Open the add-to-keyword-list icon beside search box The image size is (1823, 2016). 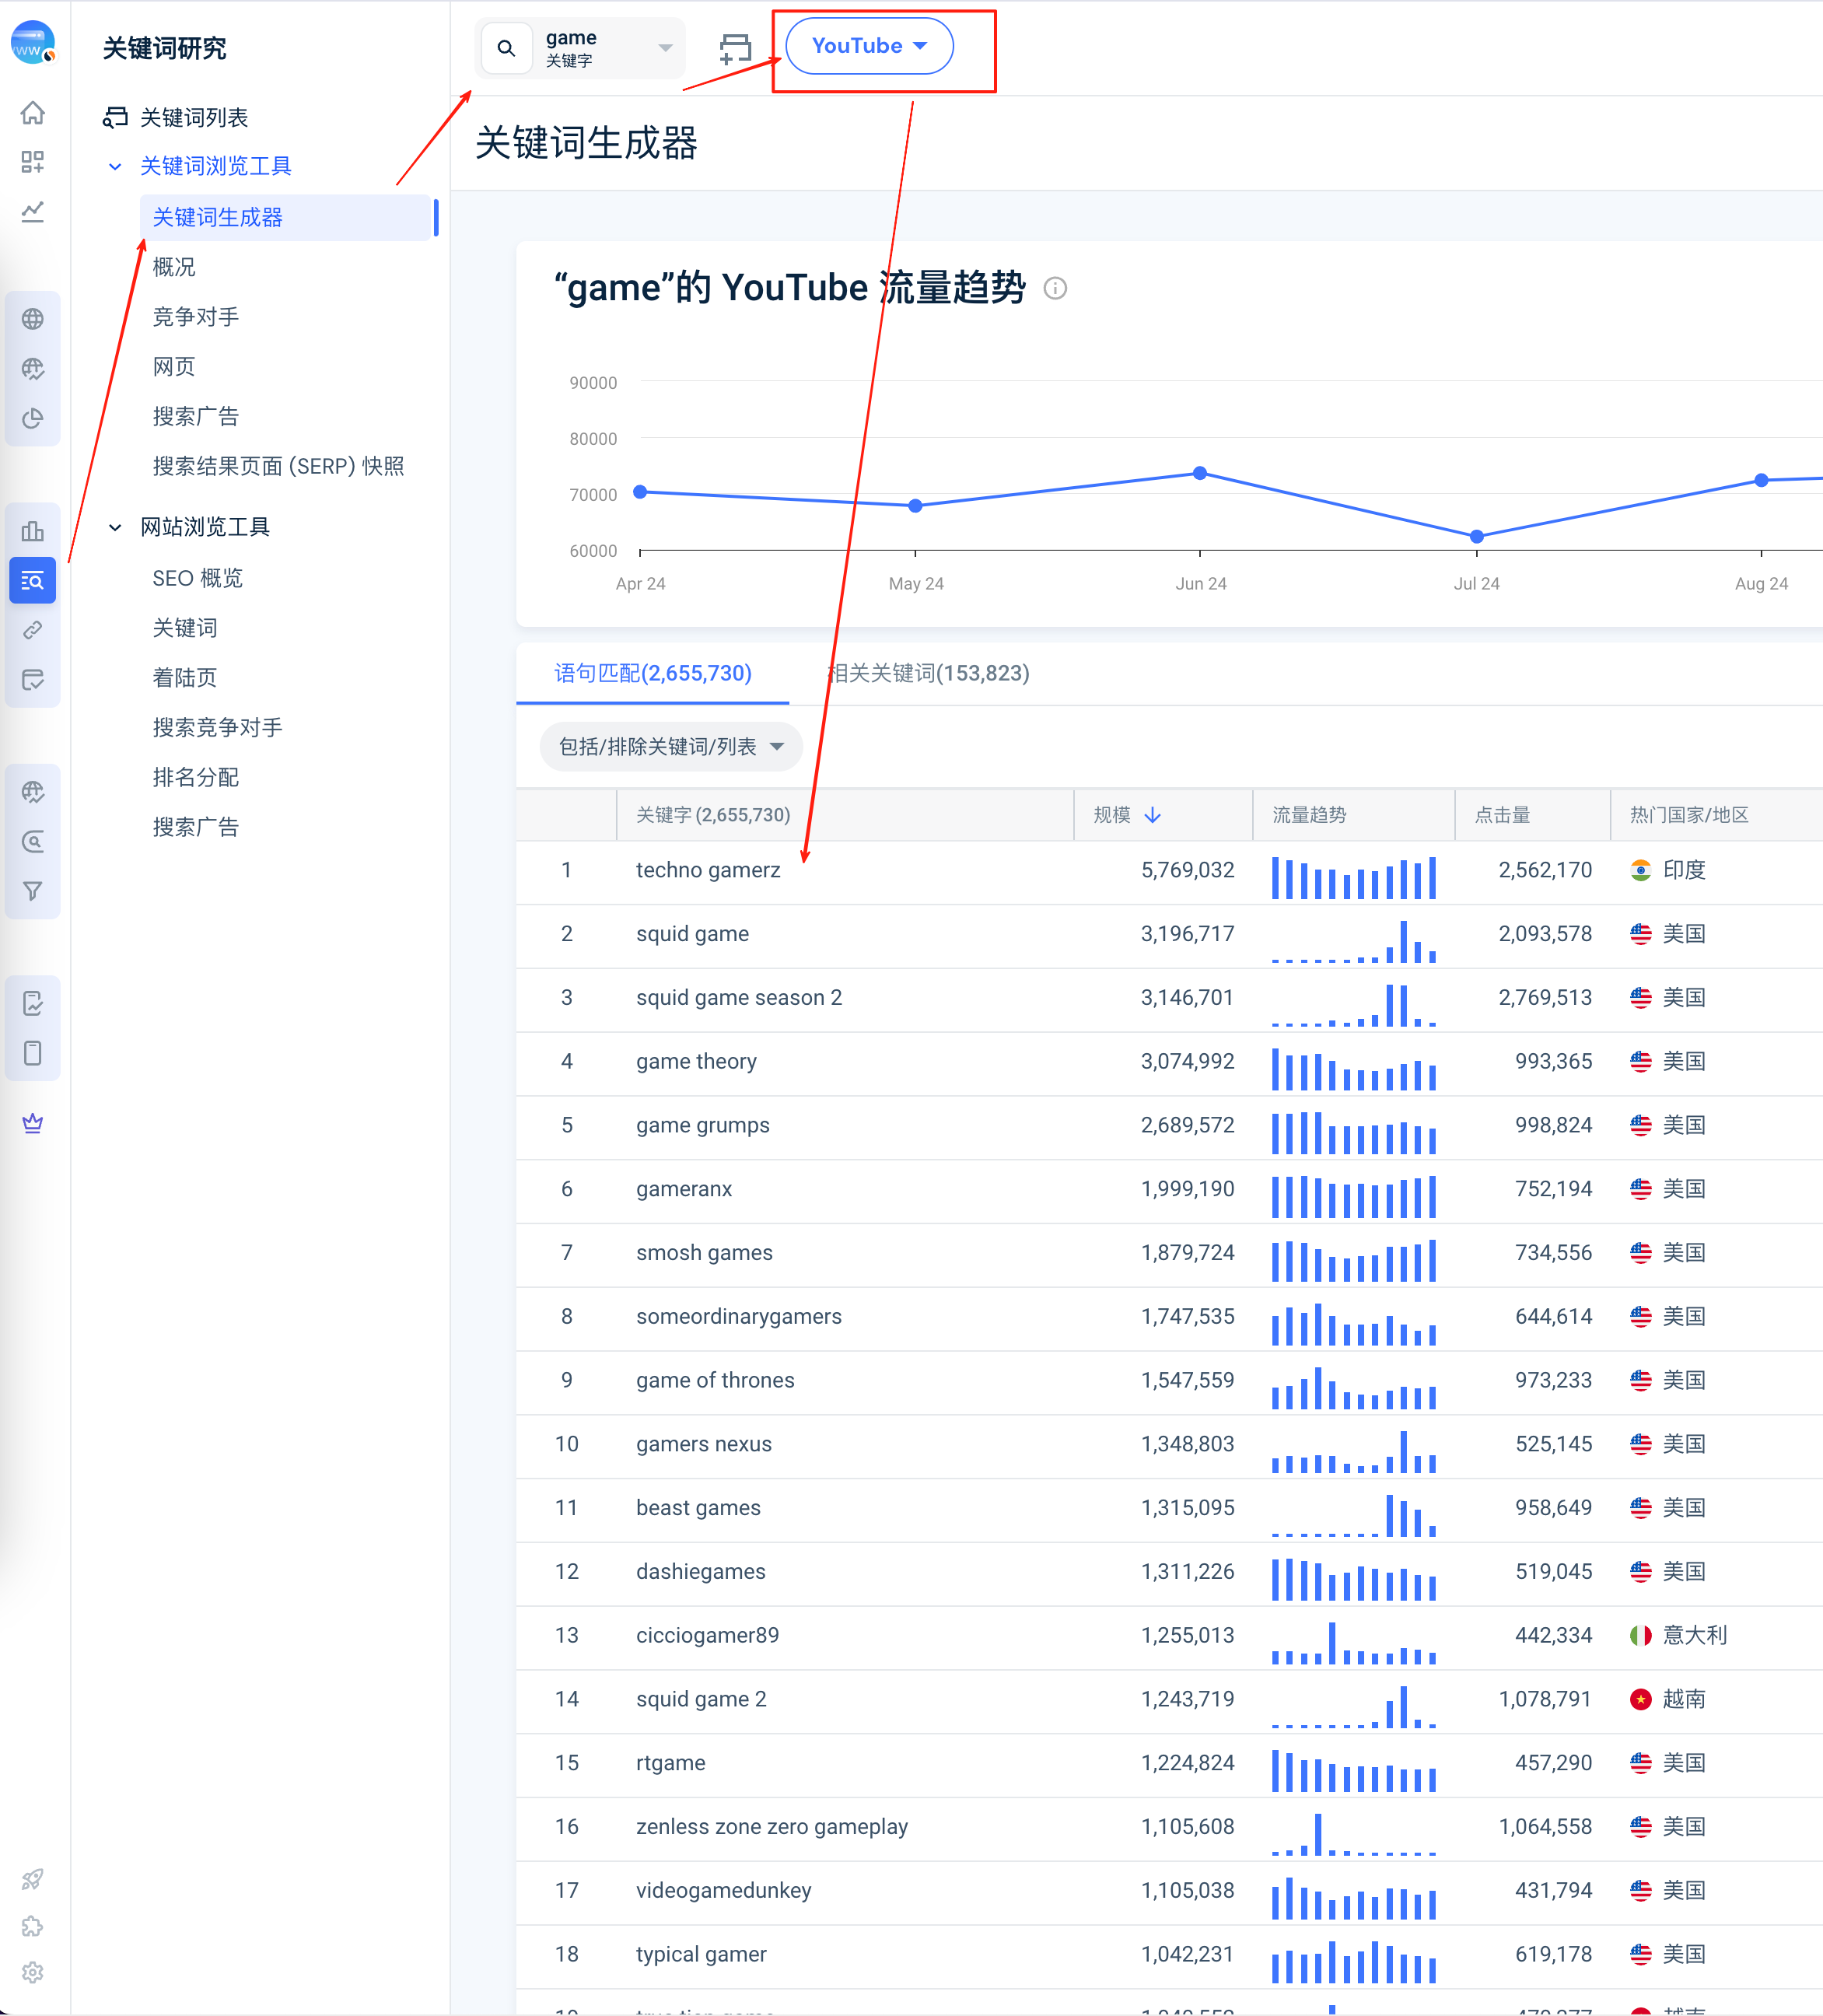coord(735,47)
